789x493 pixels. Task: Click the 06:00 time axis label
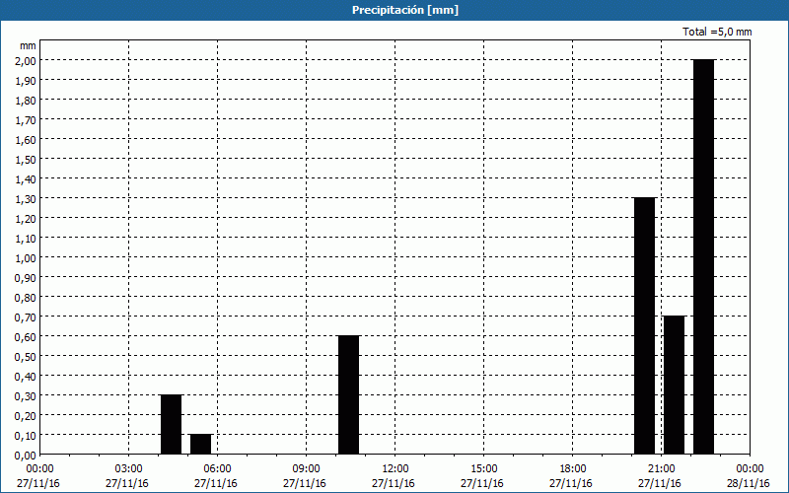(x=217, y=469)
